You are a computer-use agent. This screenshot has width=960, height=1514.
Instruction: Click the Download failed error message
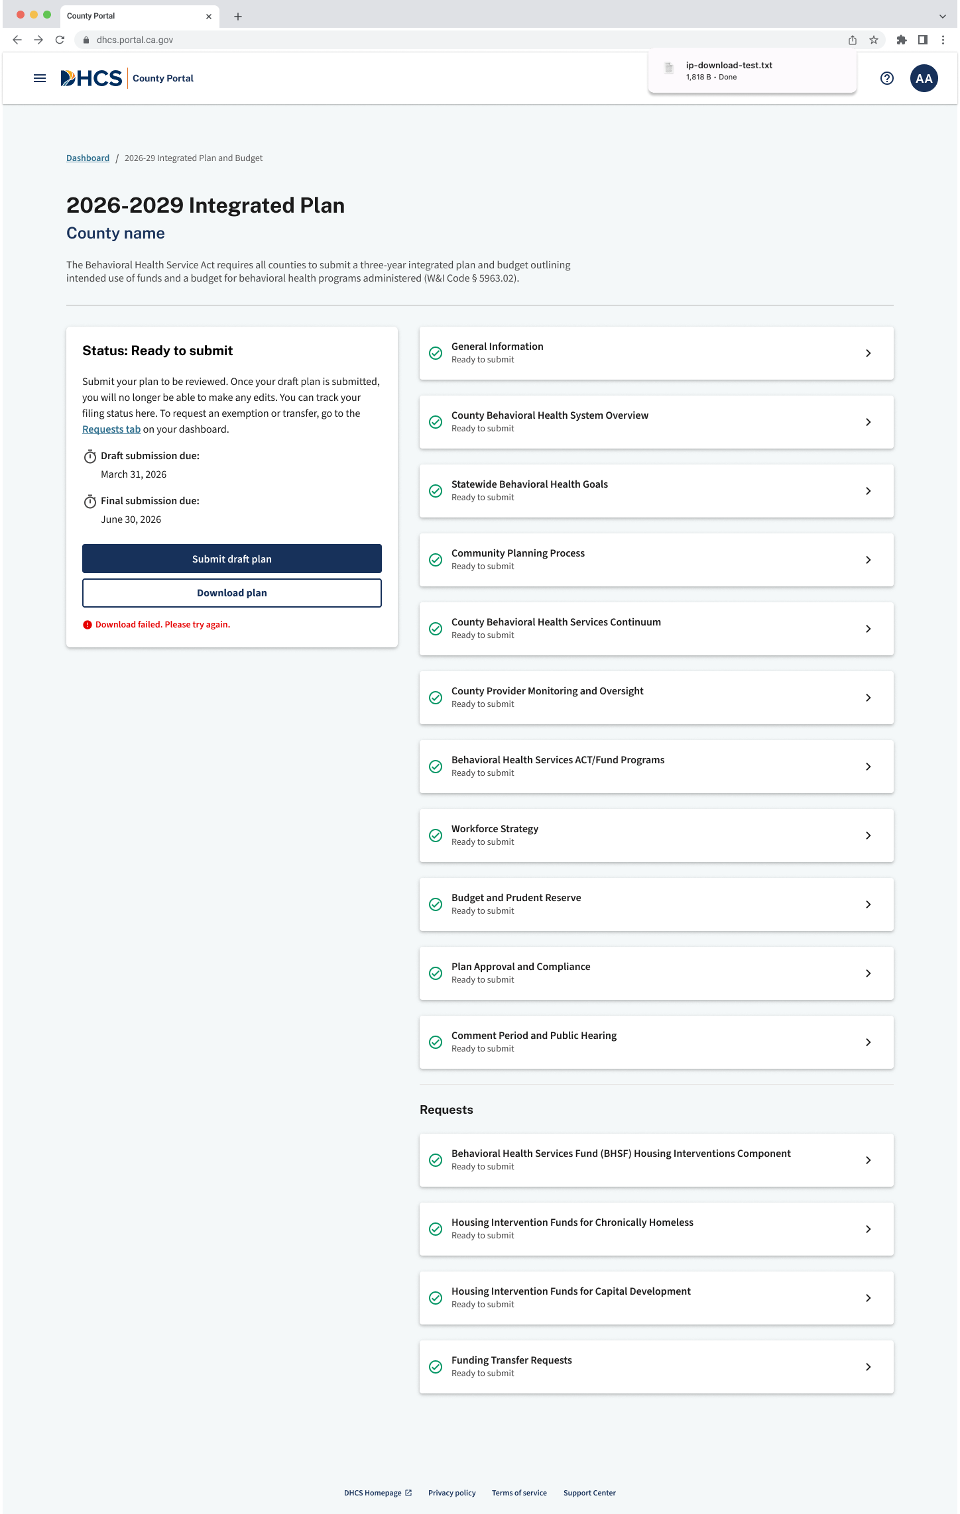click(x=162, y=625)
